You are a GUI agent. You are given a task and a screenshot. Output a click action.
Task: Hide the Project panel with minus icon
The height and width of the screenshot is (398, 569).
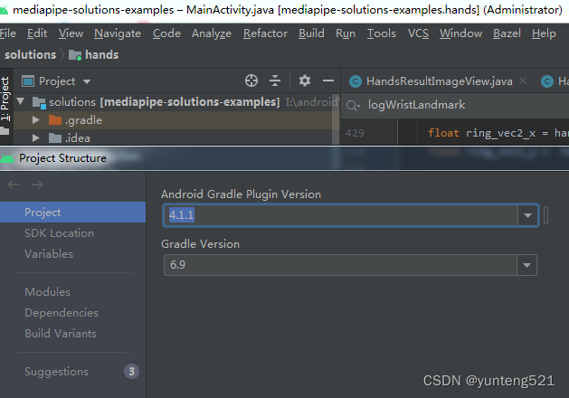click(x=328, y=81)
